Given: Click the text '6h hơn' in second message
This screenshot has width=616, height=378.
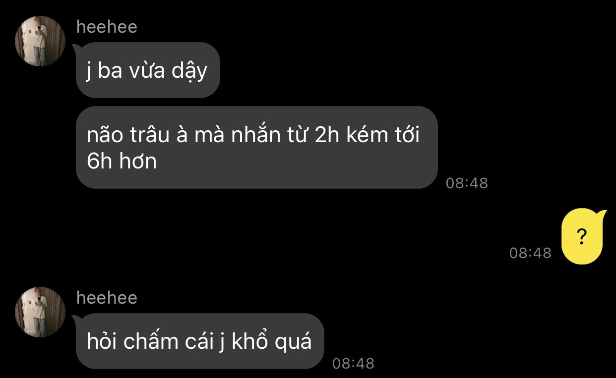Looking at the screenshot, I should click(x=122, y=161).
